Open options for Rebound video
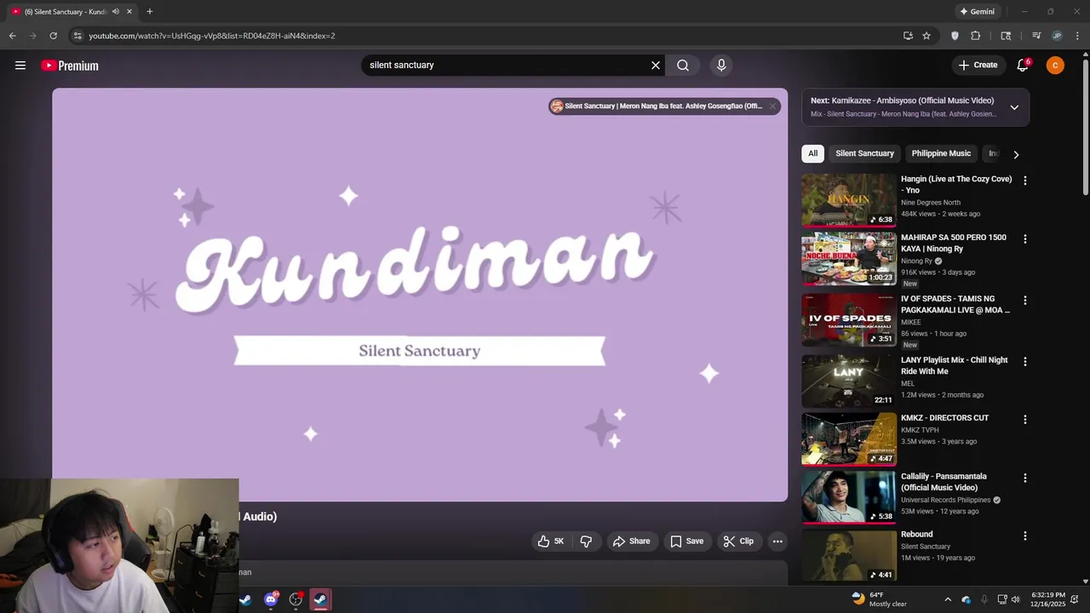The height and width of the screenshot is (613, 1090). pos(1025,536)
